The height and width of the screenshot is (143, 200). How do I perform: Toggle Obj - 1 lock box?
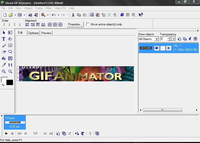[163, 48]
